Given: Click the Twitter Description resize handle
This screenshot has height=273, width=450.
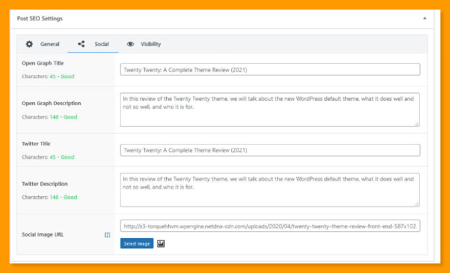Looking at the screenshot, I should [416, 204].
